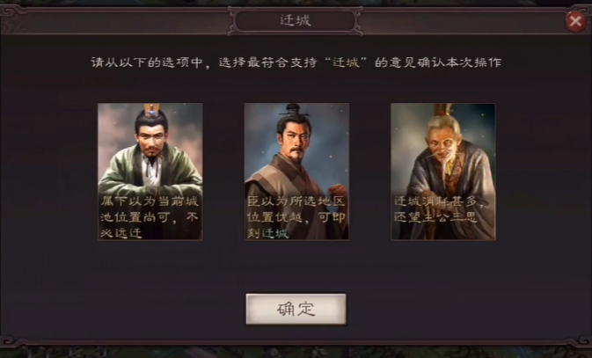Choose the opinion "所选地区位置优越，可即刻迁城"
This screenshot has width=592, height=358.
(x=296, y=217)
